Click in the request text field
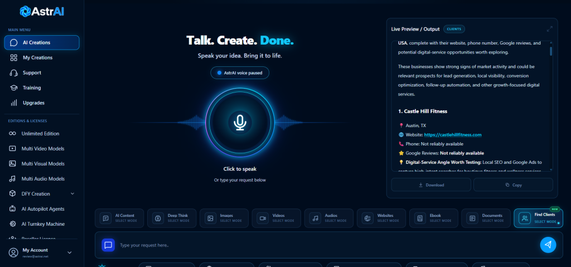This screenshot has width=571, height=267. tap(328, 245)
